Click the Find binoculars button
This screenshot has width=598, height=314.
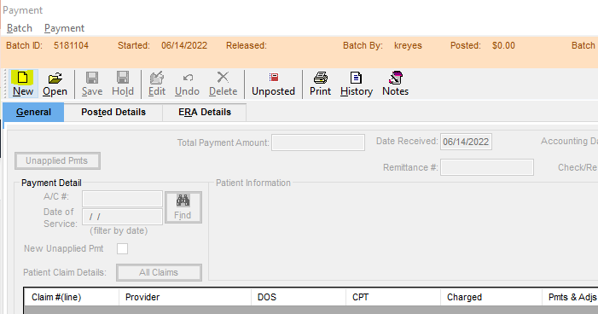pos(183,207)
